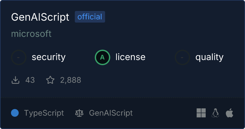
Task: Click the security label text
Action: click(49, 57)
